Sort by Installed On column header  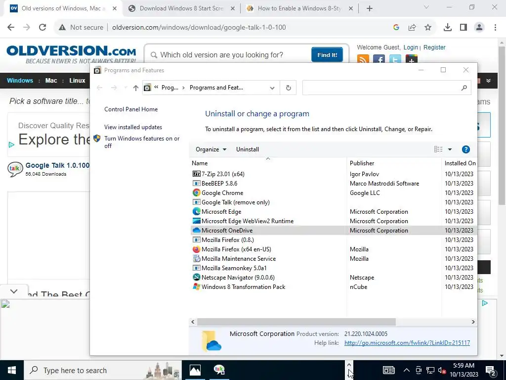coord(460,163)
